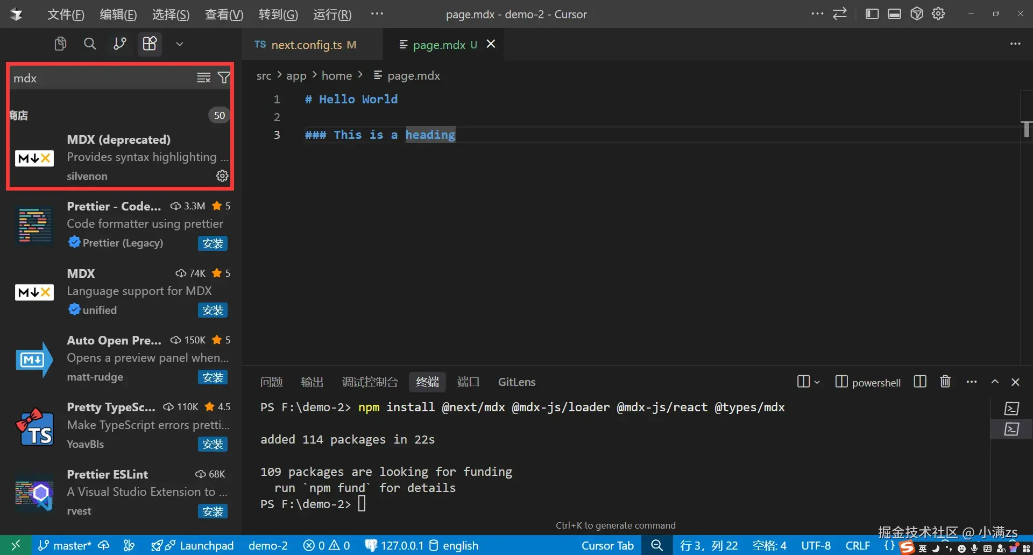Click the cube icon in title bar
1033x555 pixels.
(x=917, y=14)
